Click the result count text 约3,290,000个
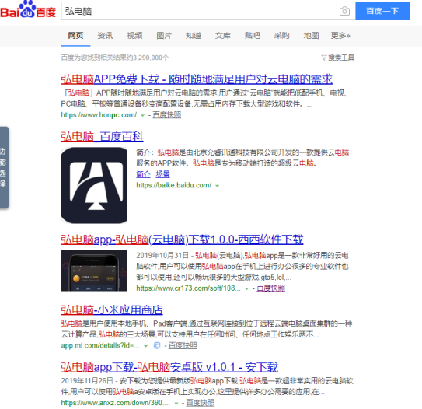 click(x=148, y=58)
